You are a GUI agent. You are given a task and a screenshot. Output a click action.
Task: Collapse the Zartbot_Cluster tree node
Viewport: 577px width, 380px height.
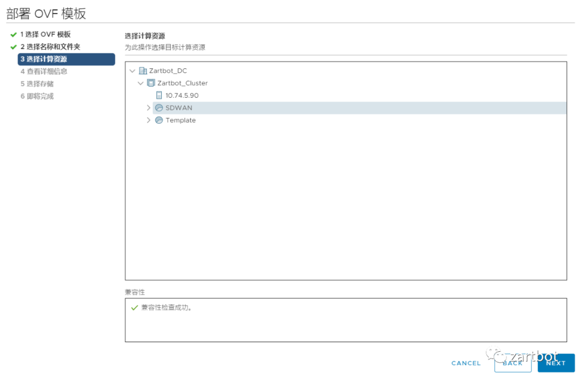(x=141, y=83)
